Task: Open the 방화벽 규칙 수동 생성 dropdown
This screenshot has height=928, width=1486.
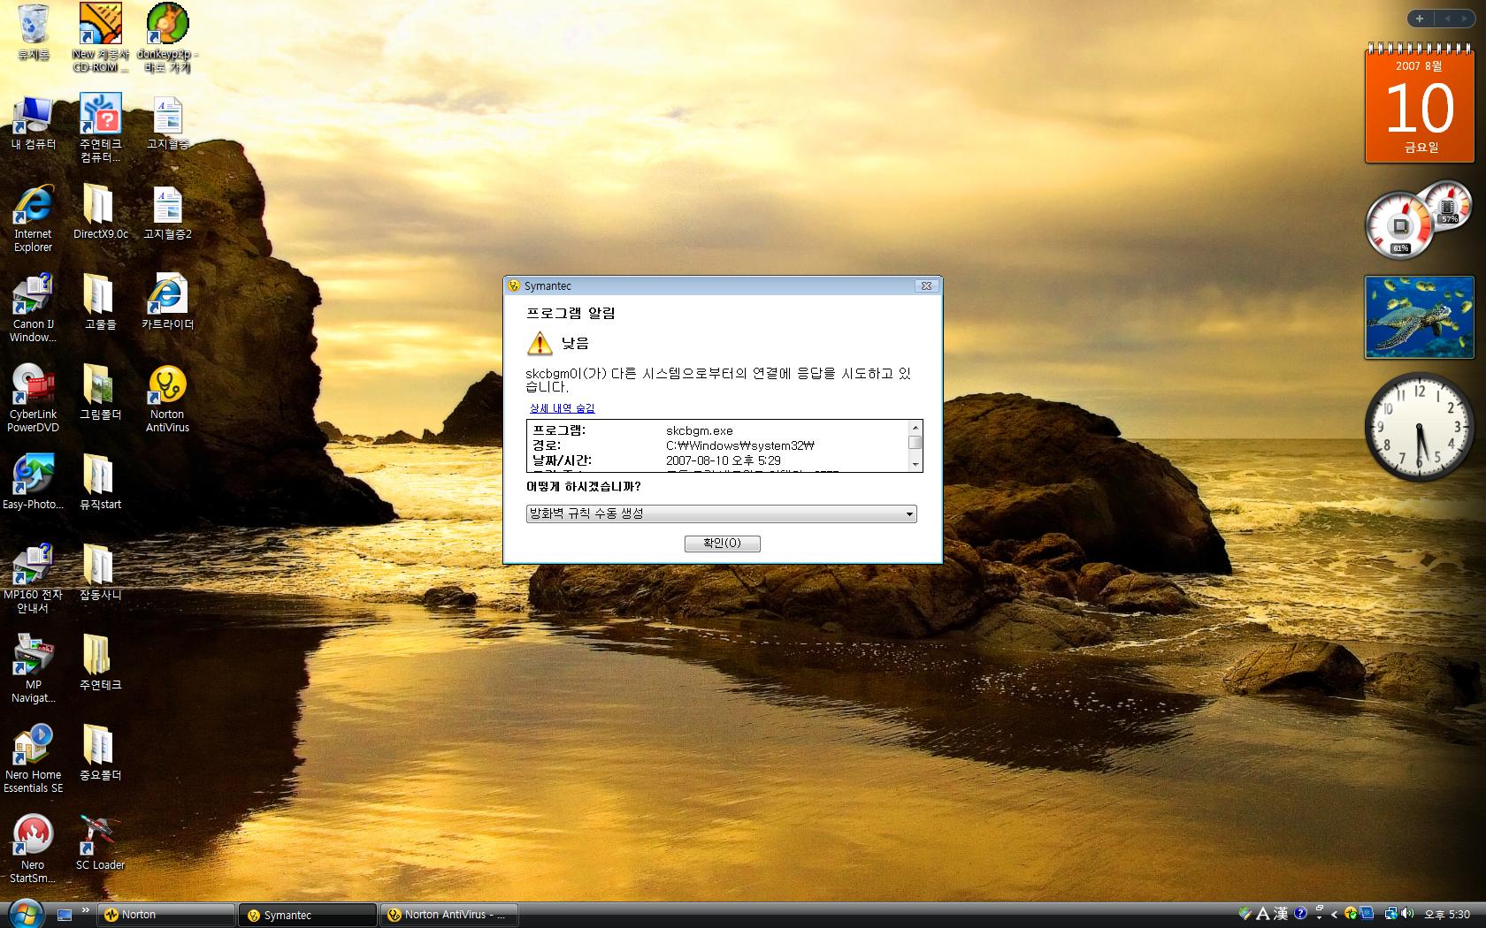Action: click(722, 513)
